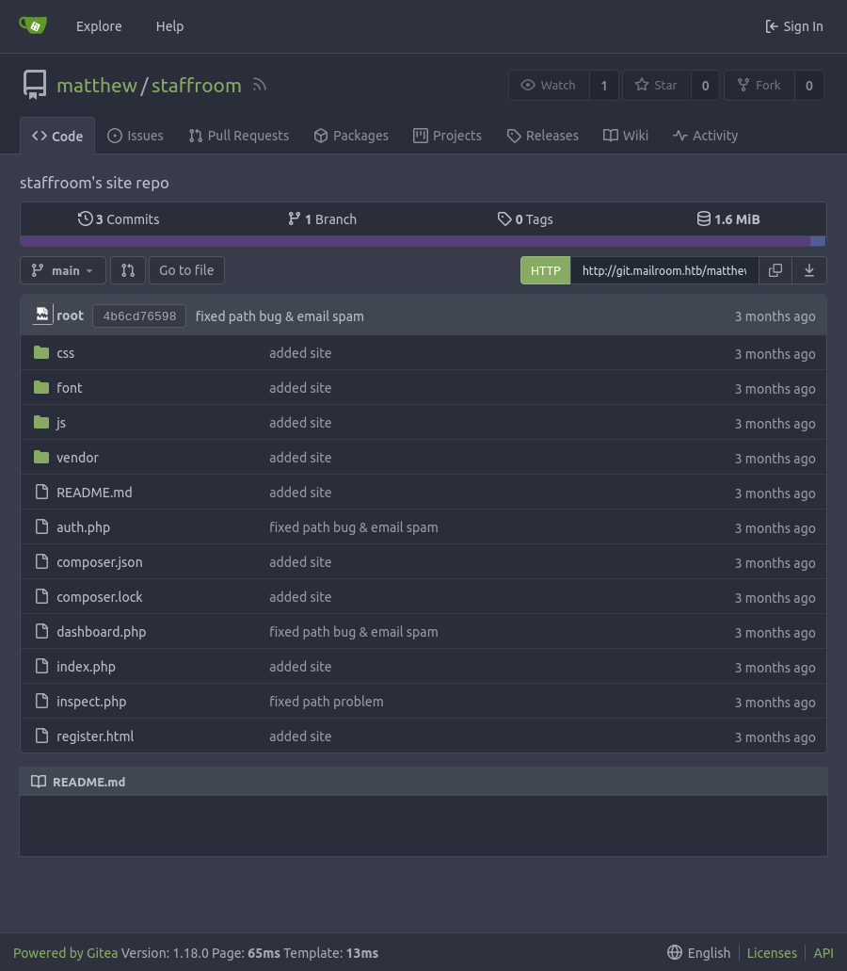
Task: Open the repository RSS feed icon
Action: (x=260, y=85)
